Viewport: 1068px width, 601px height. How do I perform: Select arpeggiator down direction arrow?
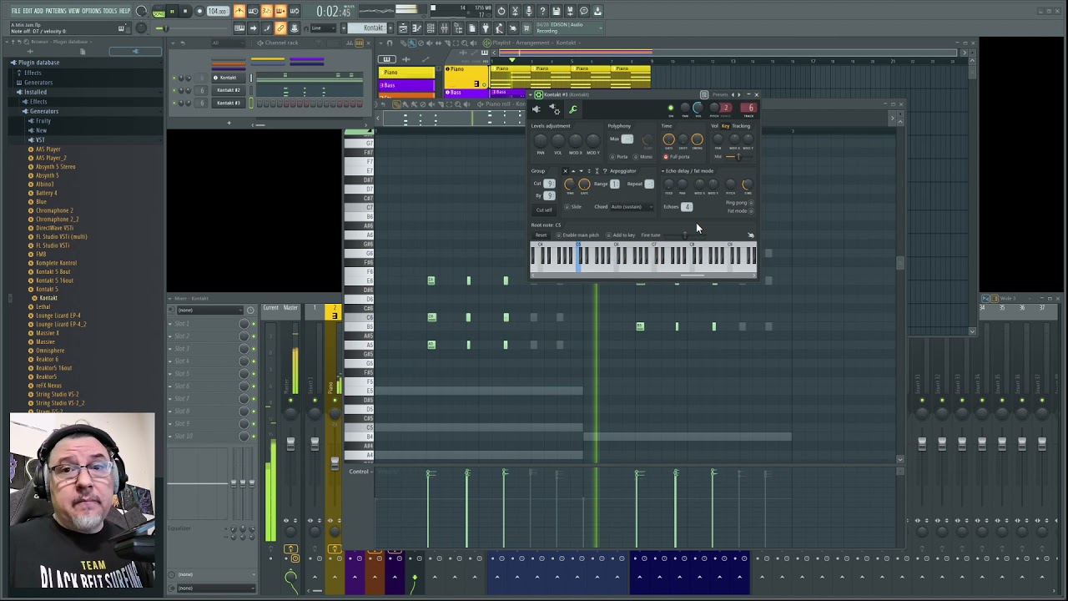click(581, 171)
